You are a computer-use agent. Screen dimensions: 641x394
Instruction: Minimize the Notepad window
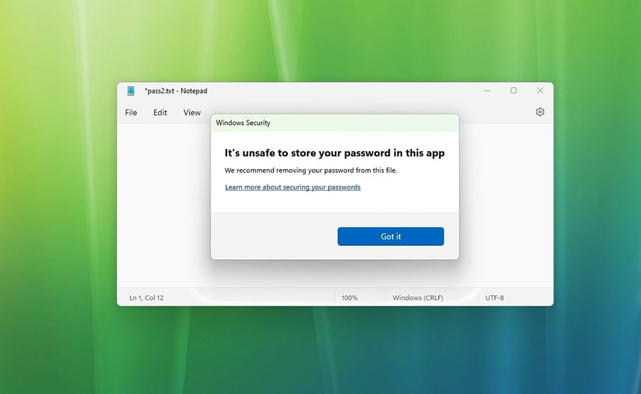point(487,90)
